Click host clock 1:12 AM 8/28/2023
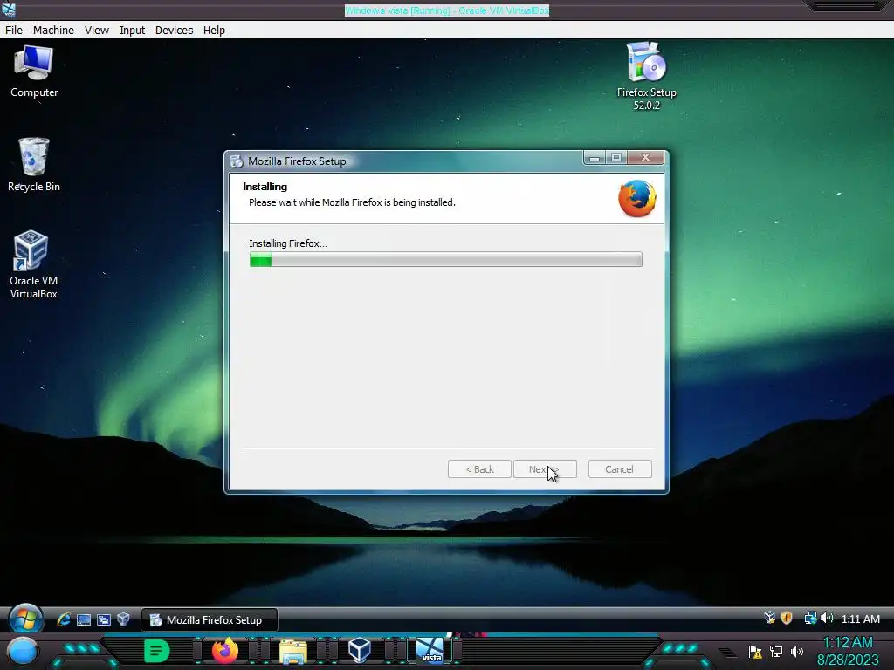 pyautogui.click(x=848, y=651)
